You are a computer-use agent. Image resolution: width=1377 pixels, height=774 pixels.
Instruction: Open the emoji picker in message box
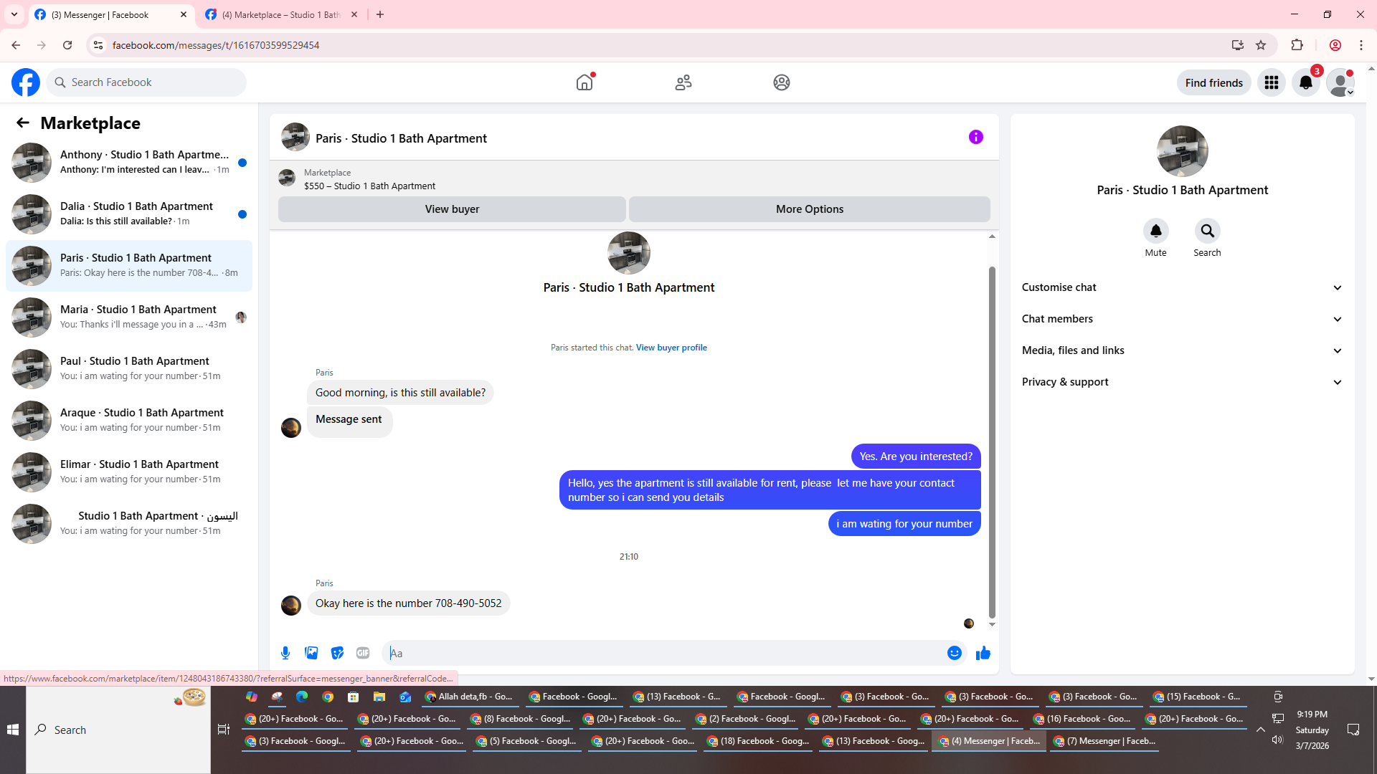point(955,653)
